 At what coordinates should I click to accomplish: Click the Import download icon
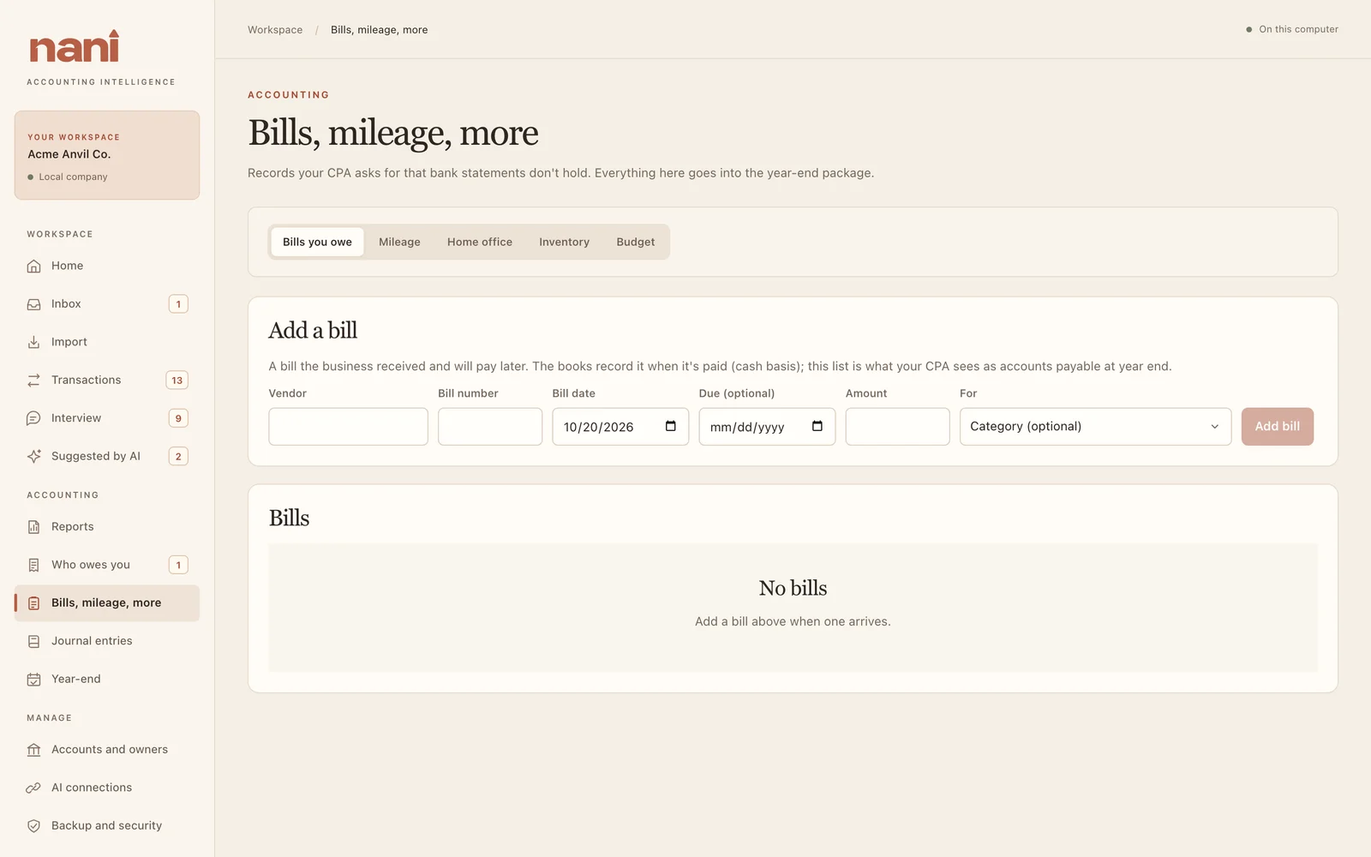(33, 342)
